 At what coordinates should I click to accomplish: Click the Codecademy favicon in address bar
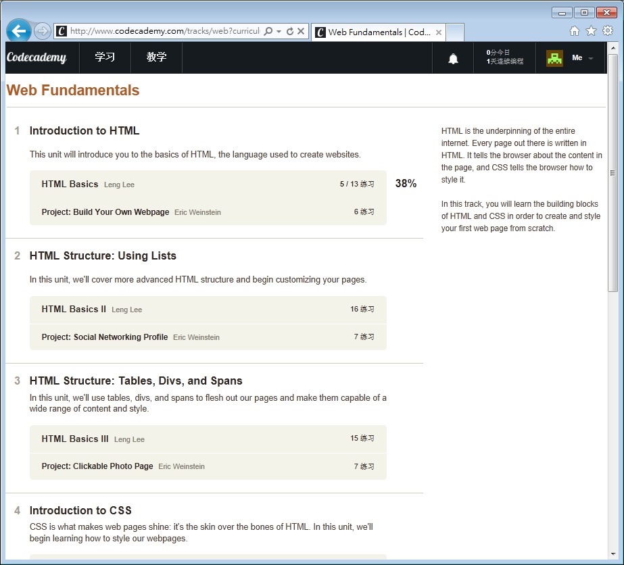(62, 31)
